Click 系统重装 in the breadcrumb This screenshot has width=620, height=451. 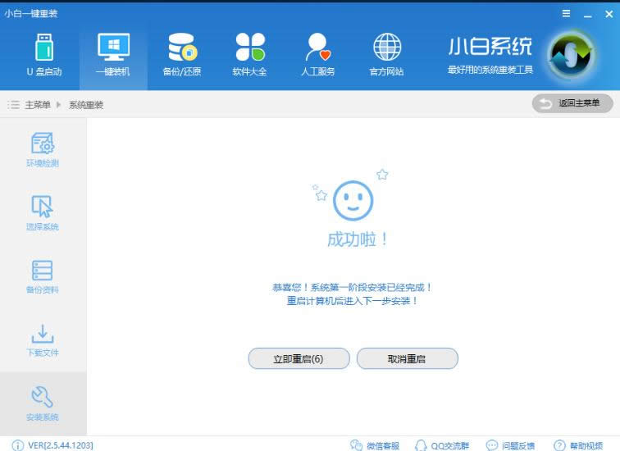tap(86, 105)
